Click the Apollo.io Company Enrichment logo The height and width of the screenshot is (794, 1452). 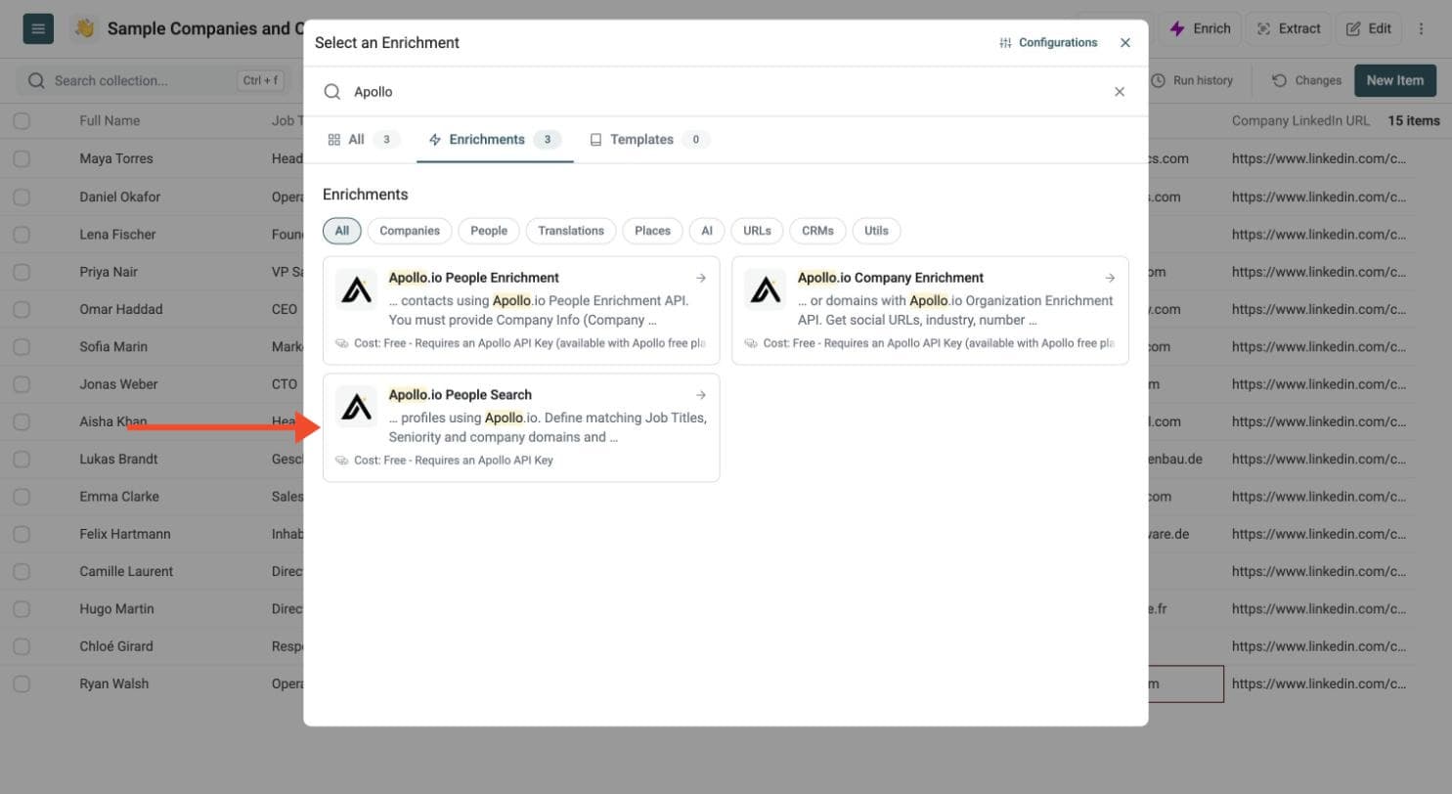(x=765, y=289)
